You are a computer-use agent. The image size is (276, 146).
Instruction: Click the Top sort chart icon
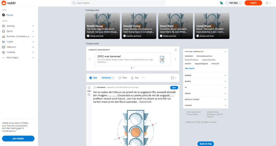click(132, 78)
